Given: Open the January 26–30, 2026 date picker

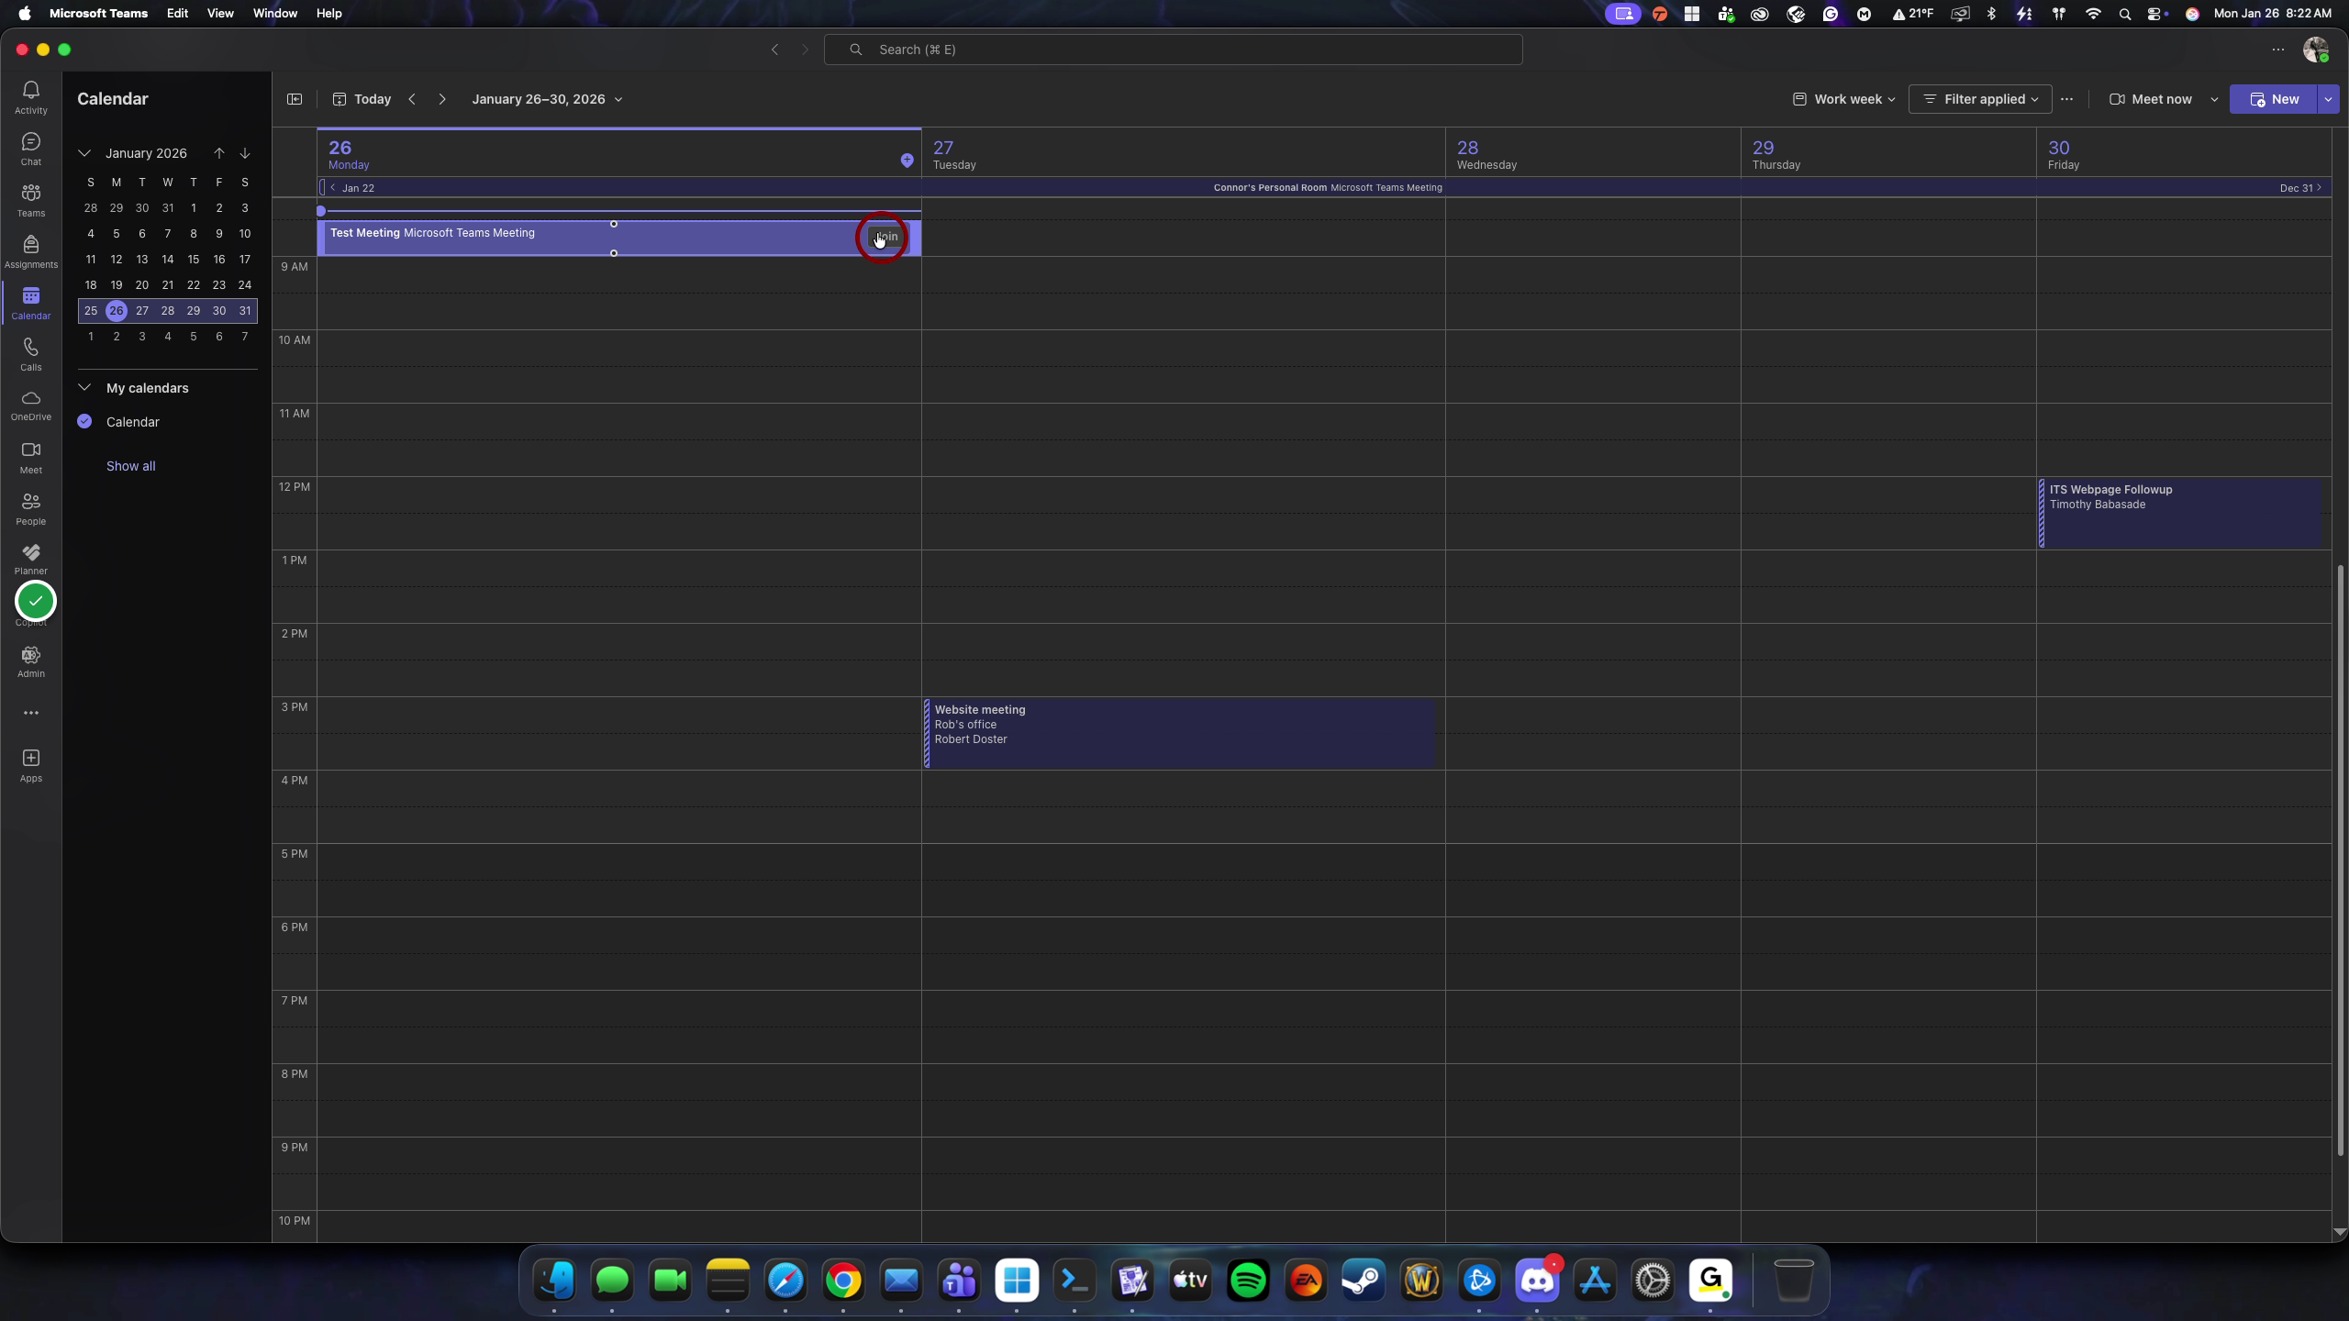Looking at the screenshot, I should pos(547,99).
